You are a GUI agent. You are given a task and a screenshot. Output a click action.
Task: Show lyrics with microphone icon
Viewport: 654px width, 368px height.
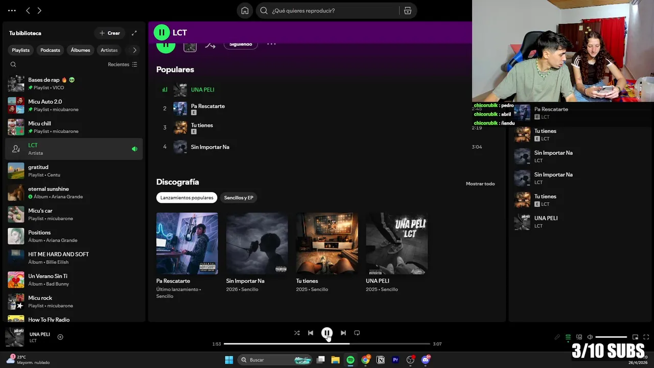point(557,337)
